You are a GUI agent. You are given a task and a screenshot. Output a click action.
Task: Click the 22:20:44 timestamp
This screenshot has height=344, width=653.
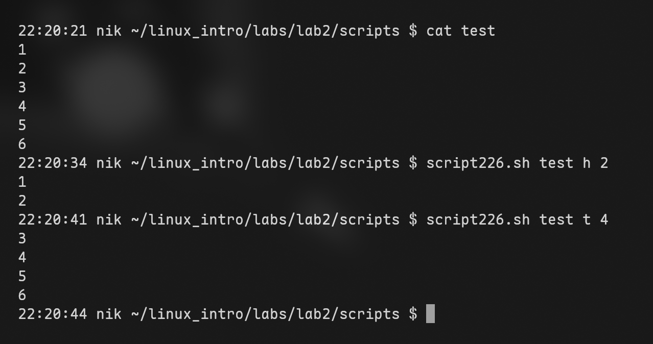[53, 314]
